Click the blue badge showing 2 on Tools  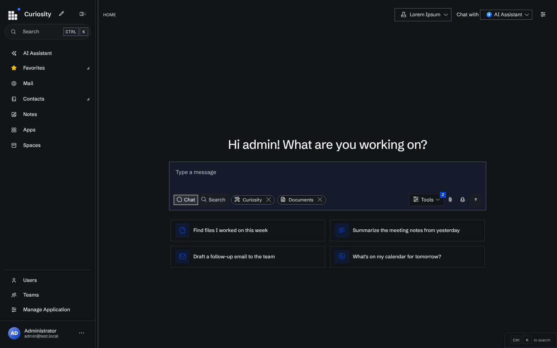[x=443, y=195]
